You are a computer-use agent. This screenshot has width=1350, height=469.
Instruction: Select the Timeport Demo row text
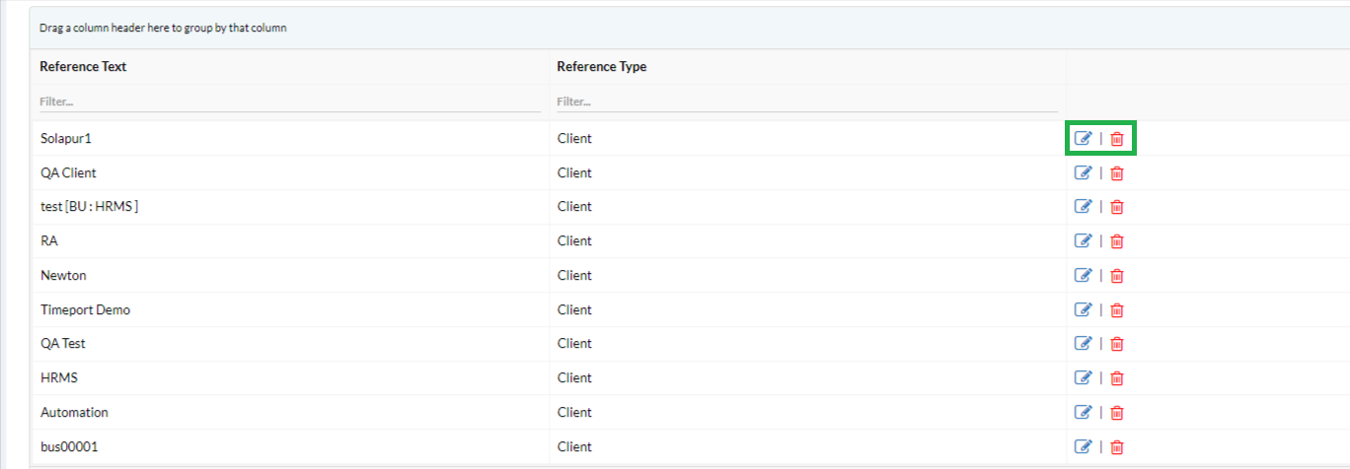click(85, 310)
